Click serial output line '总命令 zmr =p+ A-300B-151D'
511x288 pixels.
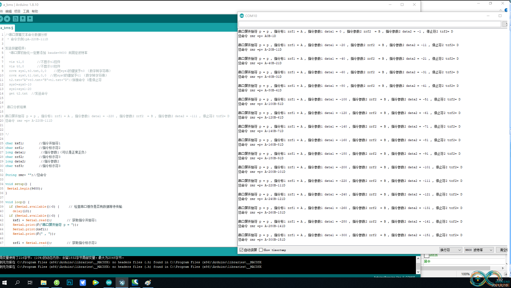click(261, 240)
